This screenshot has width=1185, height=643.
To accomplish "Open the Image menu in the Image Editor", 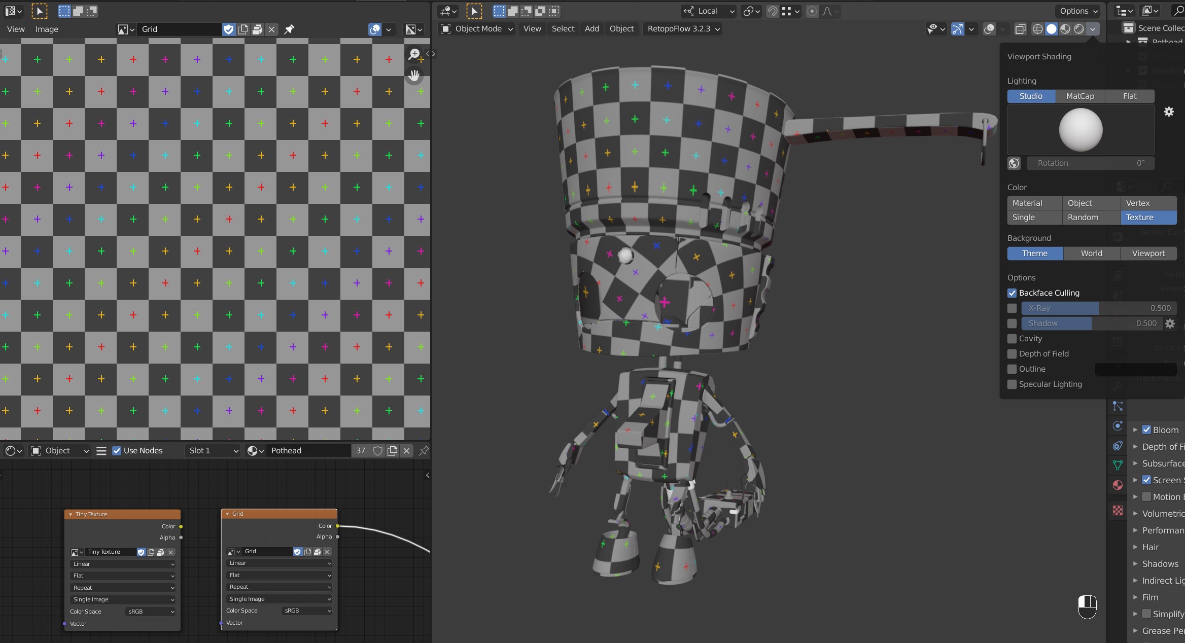I will click(x=47, y=29).
